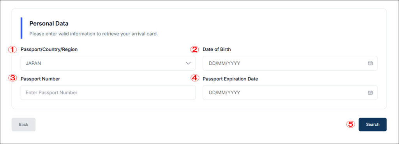Image resolution: width=399 pixels, height=144 pixels.
Task: Click the Back button
Action: pyautogui.click(x=23, y=125)
